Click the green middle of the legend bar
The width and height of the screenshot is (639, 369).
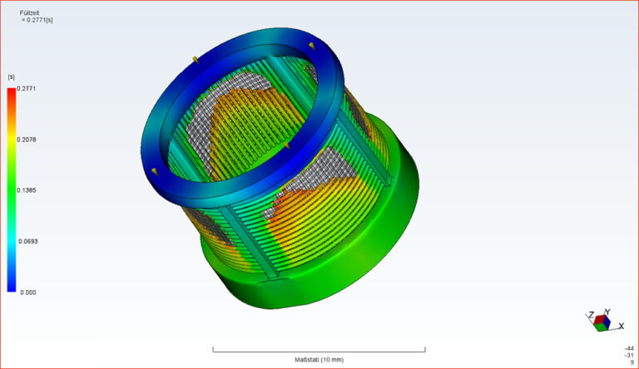click(12, 190)
